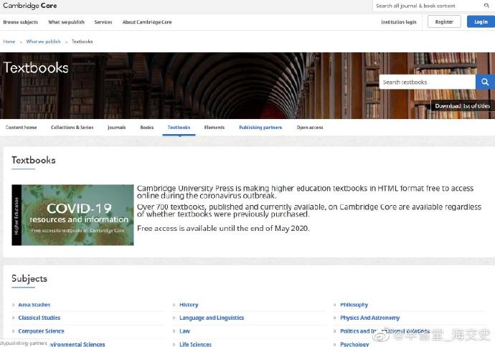Go to Home breadcrumb link
This screenshot has width=495, height=347.
pyautogui.click(x=9, y=42)
